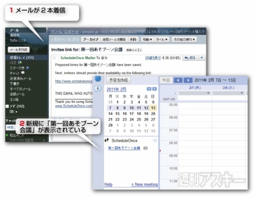255x197 pixels.
Task: Click the star icon beside スター付き
Action: 28,68
